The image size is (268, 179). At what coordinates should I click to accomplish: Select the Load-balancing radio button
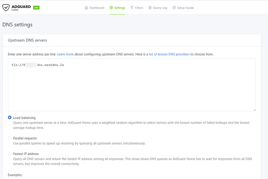click(x=10, y=117)
